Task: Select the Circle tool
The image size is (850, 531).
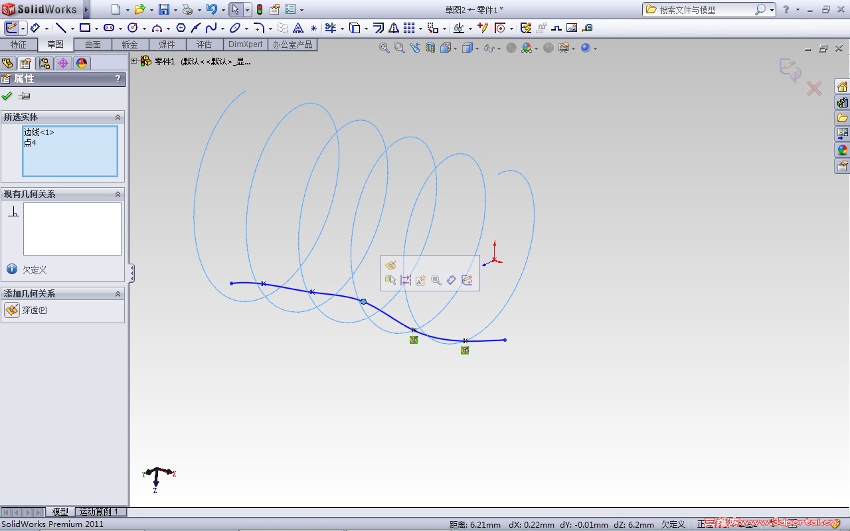Action: point(133,28)
